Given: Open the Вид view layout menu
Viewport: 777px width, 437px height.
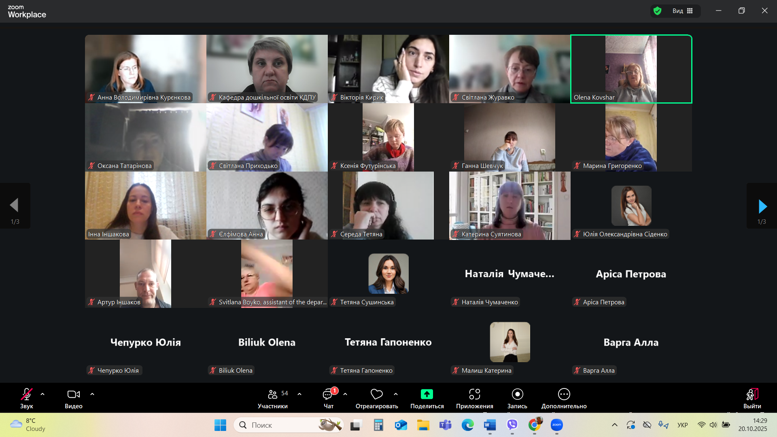Looking at the screenshot, I should pos(683,11).
